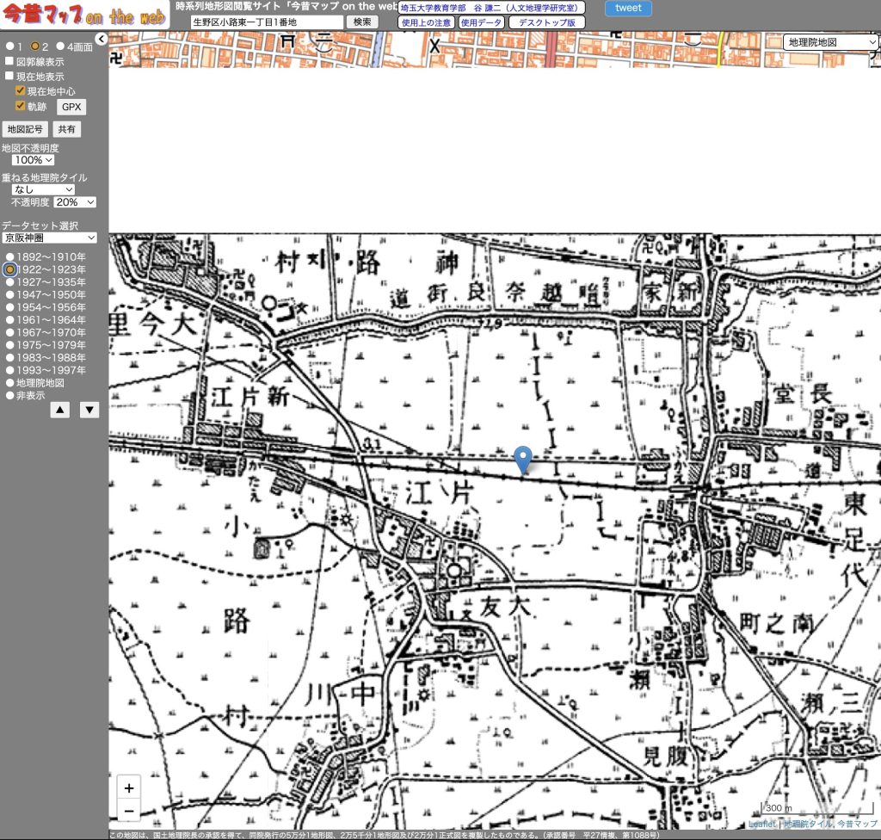The image size is (881, 840).
Task: Zoom in with the plus button
Action: (129, 787)
